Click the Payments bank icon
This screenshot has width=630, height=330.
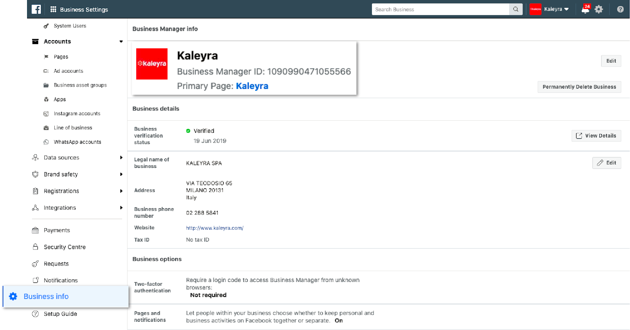pos(35,230)
